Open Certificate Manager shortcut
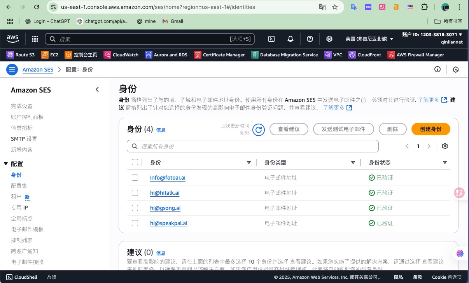Viewport: 469px width, 283px height. 219,55
